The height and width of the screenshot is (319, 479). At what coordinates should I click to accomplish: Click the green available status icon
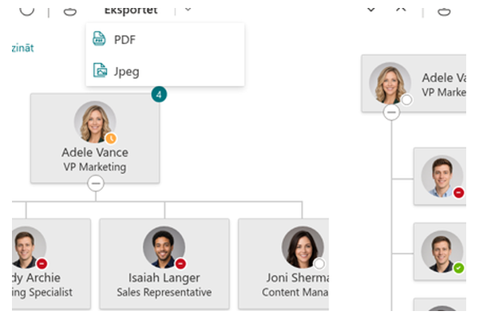point(458,268)
